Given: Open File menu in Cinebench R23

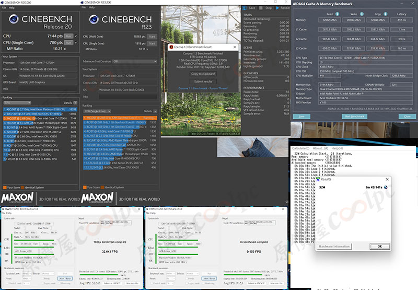Looking at the screenshot, I should click(84, 7).
